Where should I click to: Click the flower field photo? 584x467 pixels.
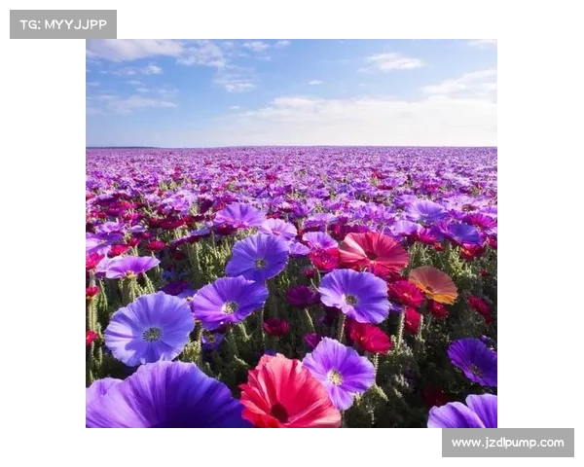pyautogui.click(x=291, y=233)
